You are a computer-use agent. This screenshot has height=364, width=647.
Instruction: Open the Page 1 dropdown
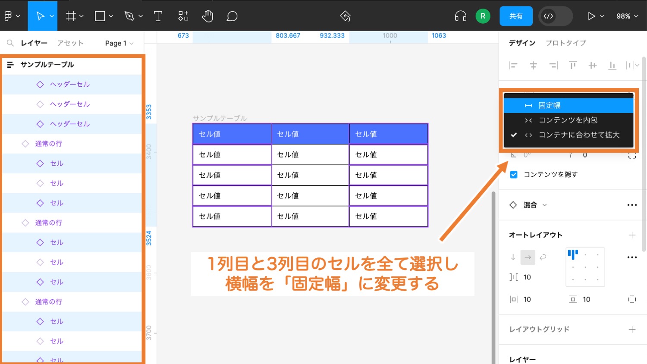coord(119,43)
